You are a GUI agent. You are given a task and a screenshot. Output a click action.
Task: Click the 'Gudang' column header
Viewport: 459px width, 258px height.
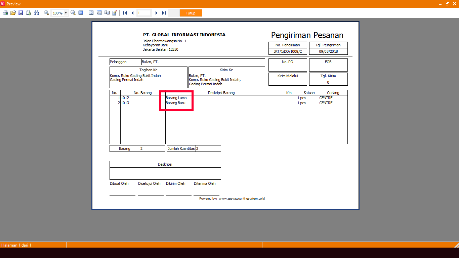333,93
